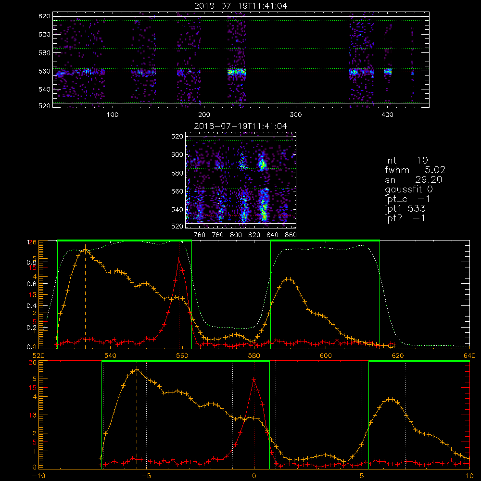Click the timestamp title above the small square image
The image size is (481, 481).
(x=240, y=126)
